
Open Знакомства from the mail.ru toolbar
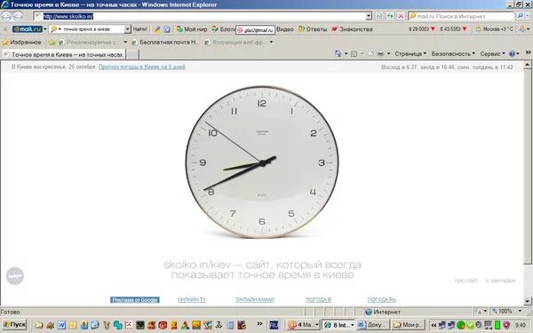coord(352,29)
